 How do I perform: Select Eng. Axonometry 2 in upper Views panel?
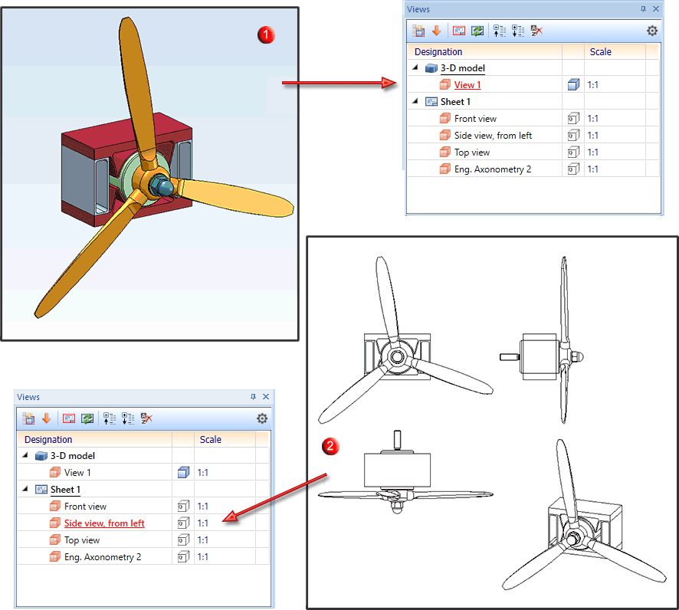(x=492, y=169)
